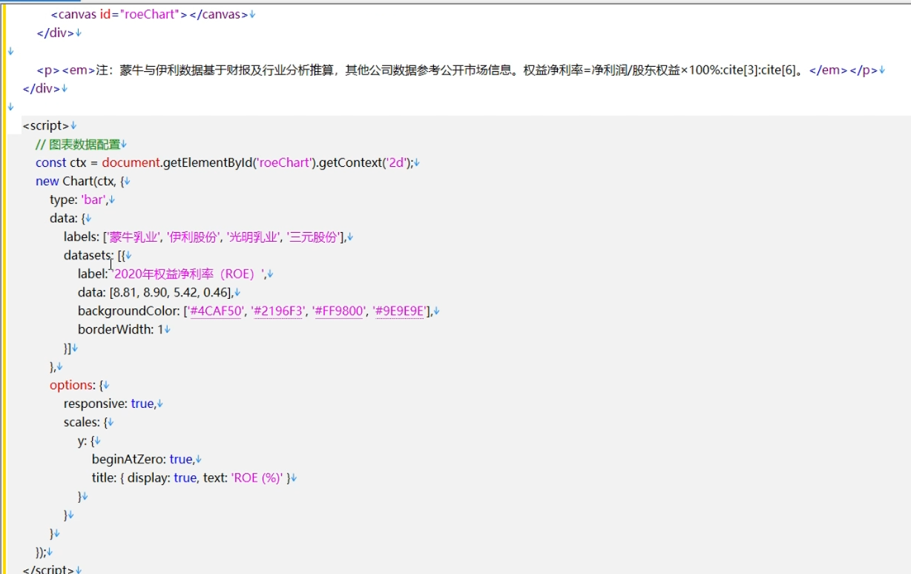Screen dimensions: 911x574
Task: Click the closing script tag
Action: pyautogui.click(x=49, y=570)
